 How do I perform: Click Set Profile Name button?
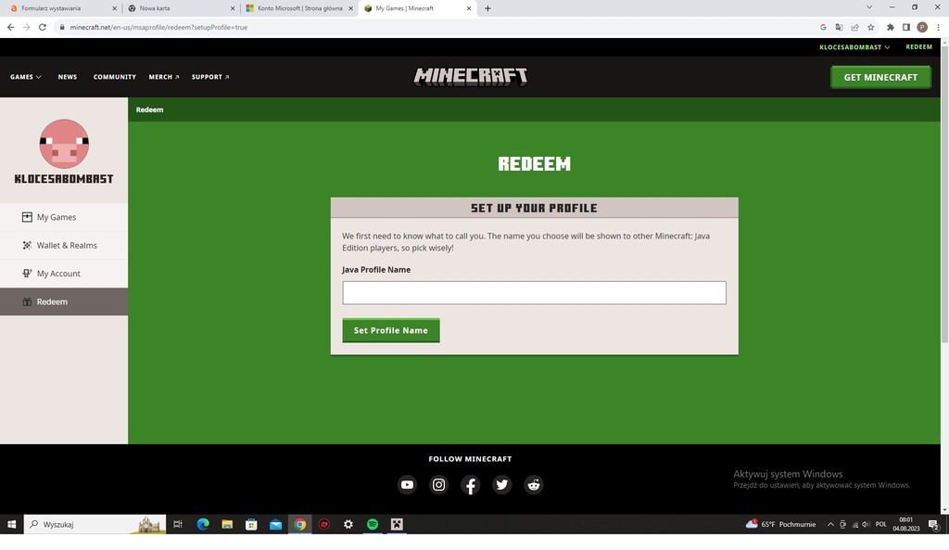[391, 330]
